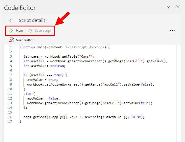
Task: Click line number 7 in the gutter
Action: [11, 75]
